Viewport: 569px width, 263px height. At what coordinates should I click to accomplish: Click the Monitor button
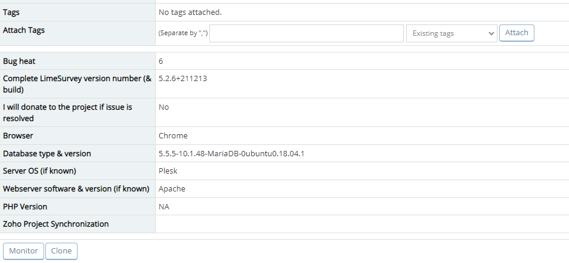24,251
